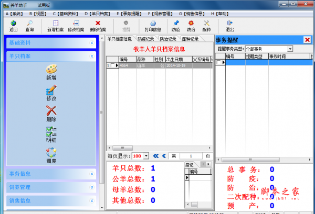Select the cell 山羊 in sheep table
315x214 pixels.
click(145, 65)
